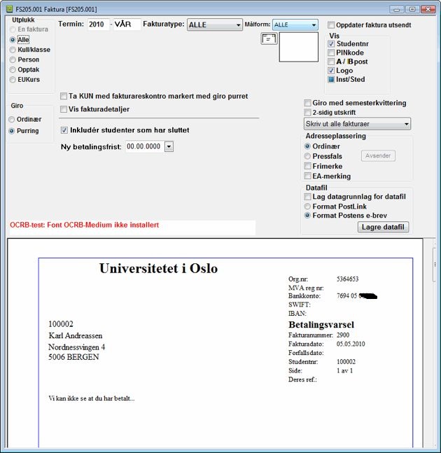441x453 pixels.
Task: Toggle the Inst/Sted checkbox
Action: (331, 79)
